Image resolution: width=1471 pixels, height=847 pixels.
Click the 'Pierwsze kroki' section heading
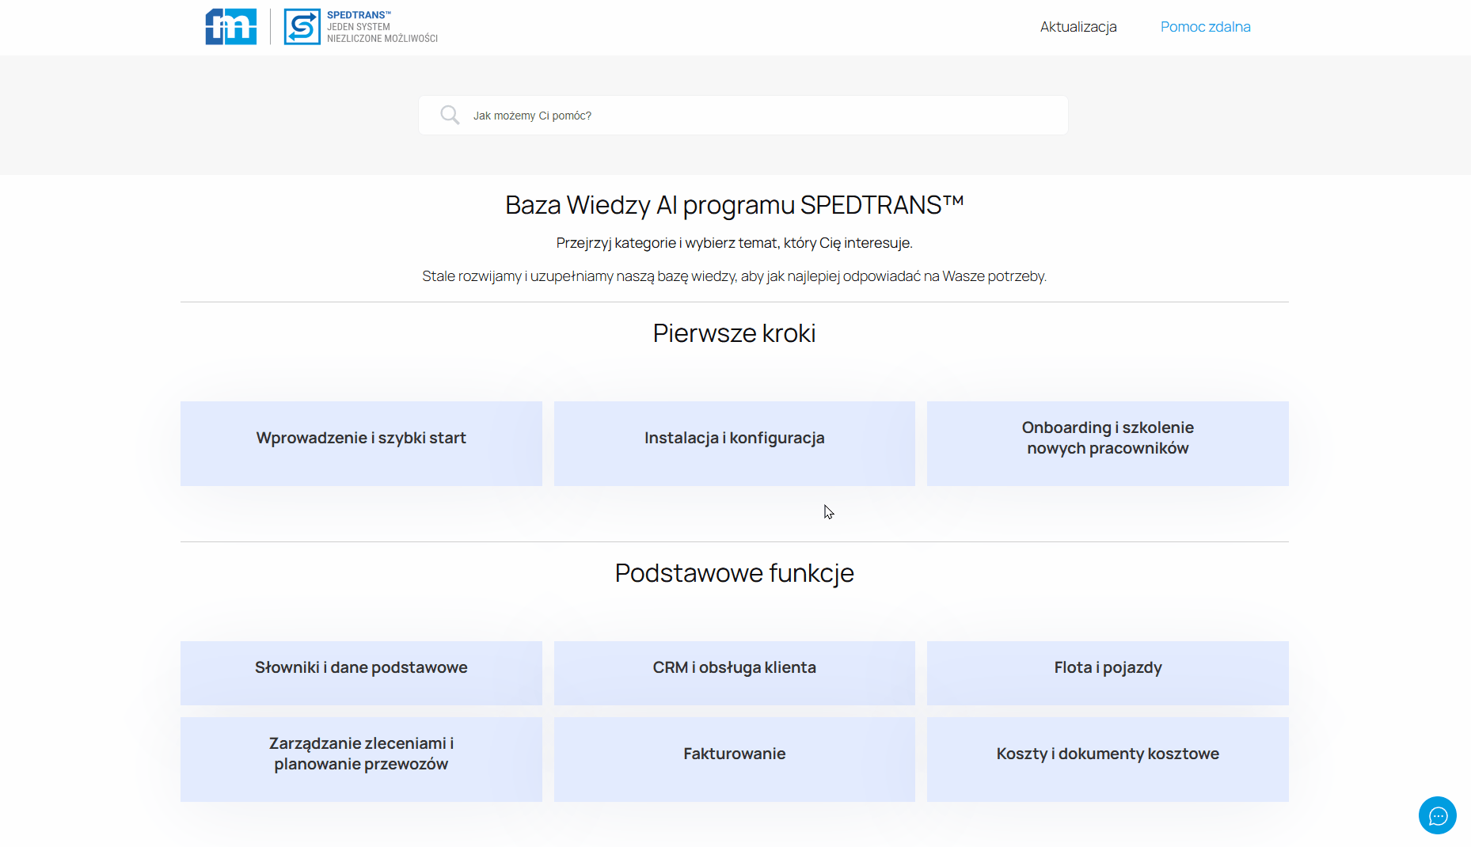(734, 333)
